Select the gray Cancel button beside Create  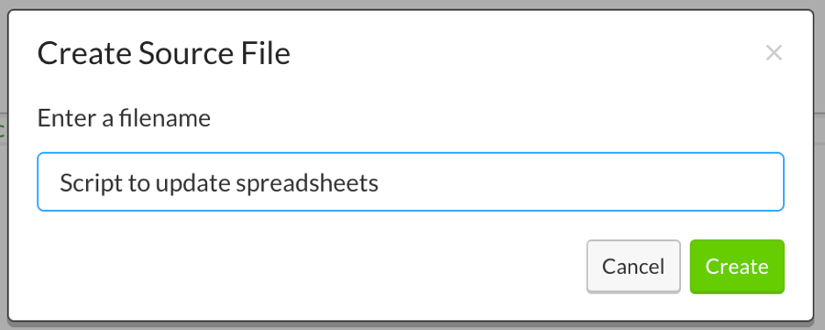[x=632, y=267]
